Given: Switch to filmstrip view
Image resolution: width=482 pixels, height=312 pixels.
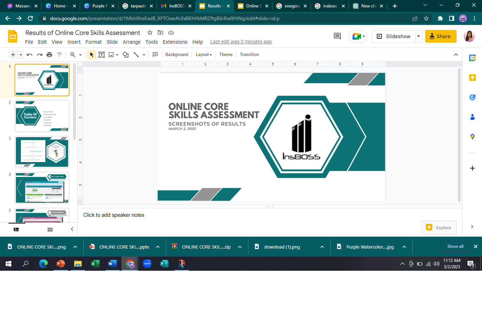Looking at the screenshot, I should (16, 230).
